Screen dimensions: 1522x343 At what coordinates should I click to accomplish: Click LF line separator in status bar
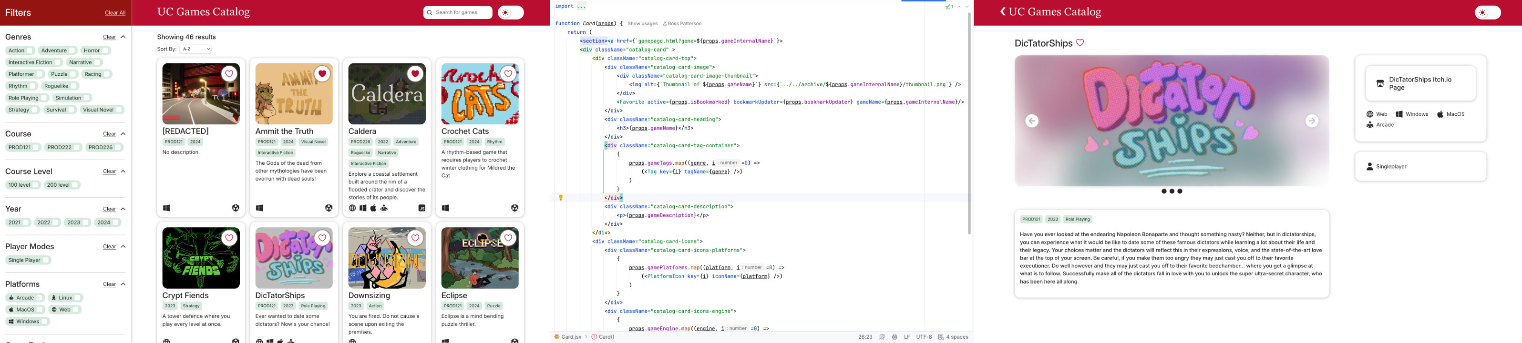(906, 337)
